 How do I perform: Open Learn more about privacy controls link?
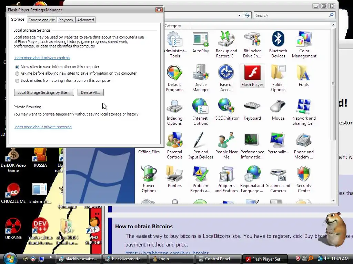[x=42, y=58]
